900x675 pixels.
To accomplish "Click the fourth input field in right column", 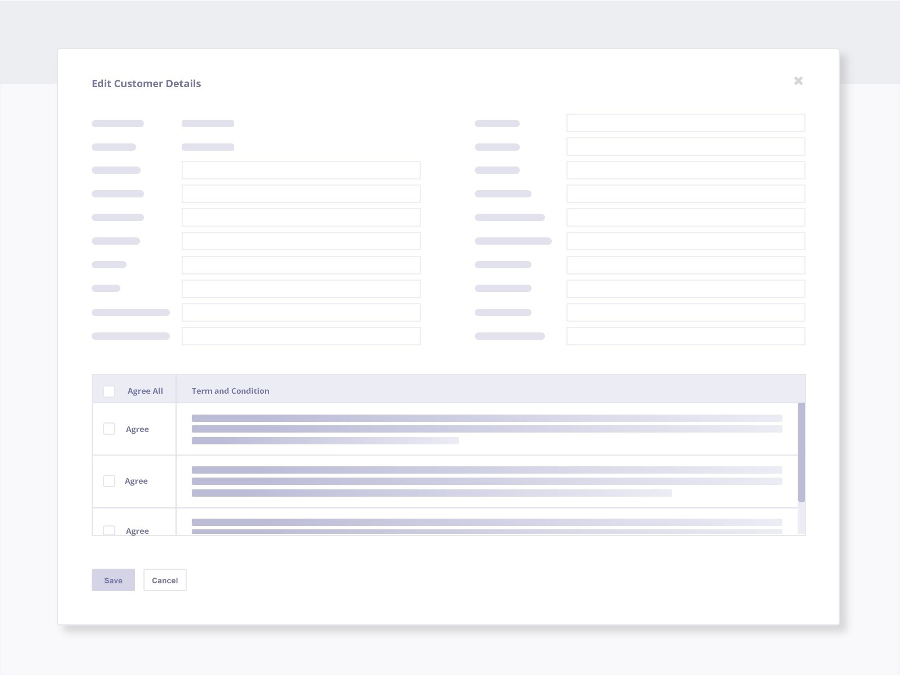I will coord(686,193).
